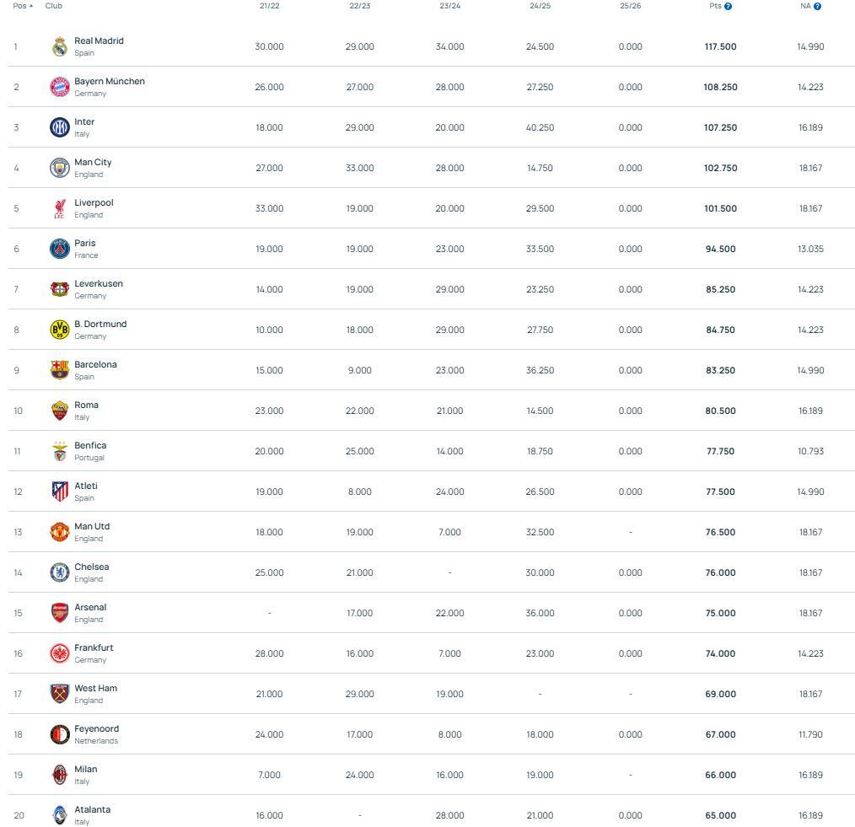Click the West Ham club crest
This screenshot has width=855, height=827.
tap(59, 694)
